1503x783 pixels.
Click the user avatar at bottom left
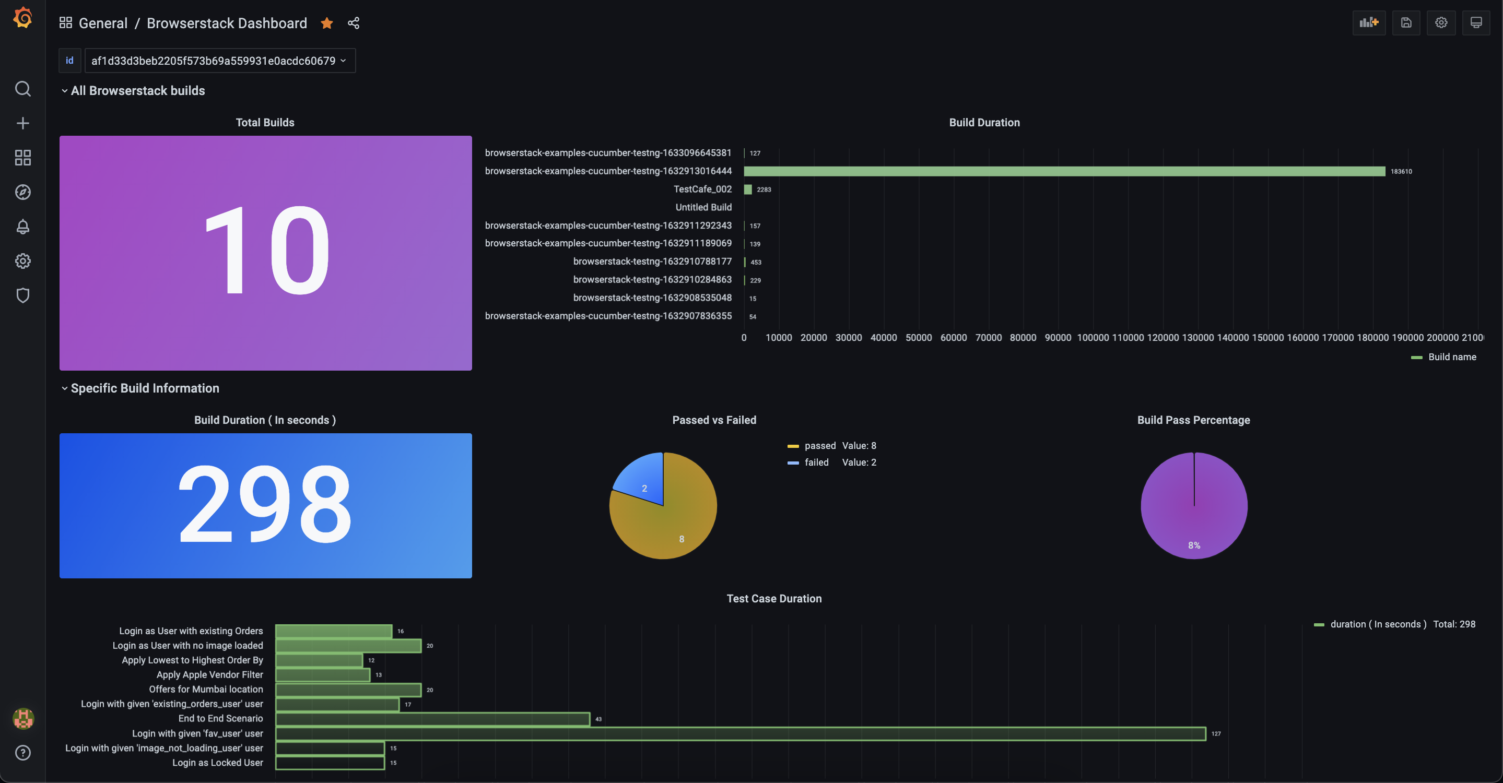click(23, 719)
